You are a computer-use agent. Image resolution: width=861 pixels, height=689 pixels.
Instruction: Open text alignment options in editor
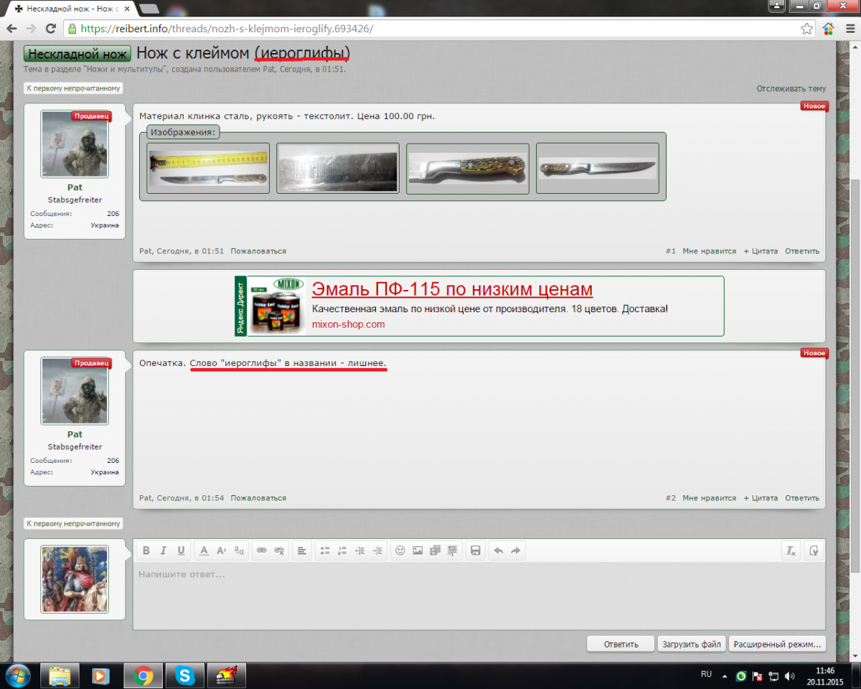[x=302, y=550]
